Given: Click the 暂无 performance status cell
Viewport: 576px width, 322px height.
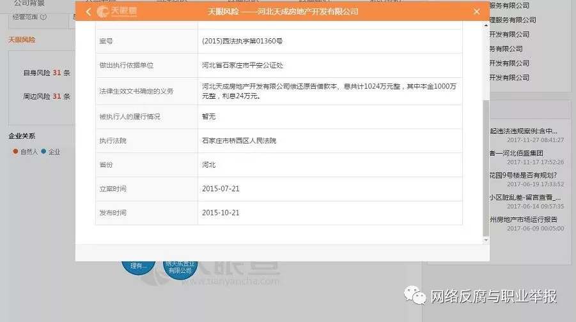Looking at the screenshot, I should (208, 117).
